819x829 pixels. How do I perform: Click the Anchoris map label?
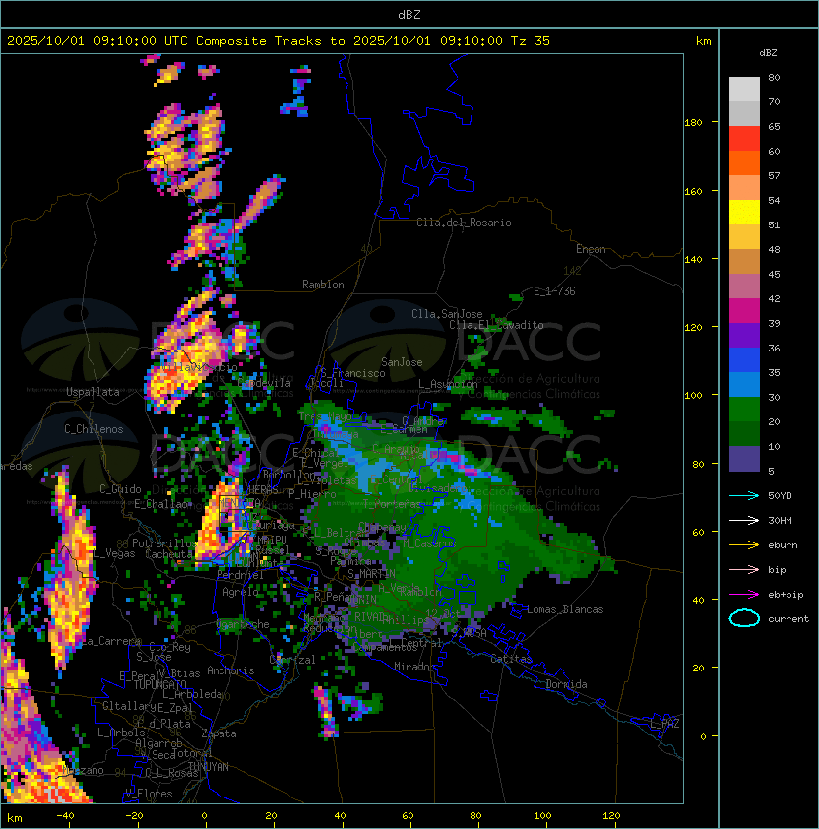(x=230, y=670)
